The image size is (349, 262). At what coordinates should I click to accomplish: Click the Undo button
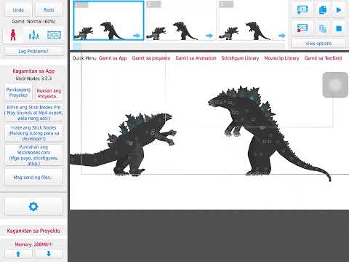tap(18, 10)
